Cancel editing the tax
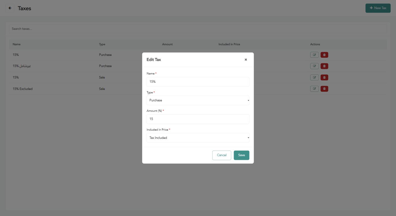 222,155
